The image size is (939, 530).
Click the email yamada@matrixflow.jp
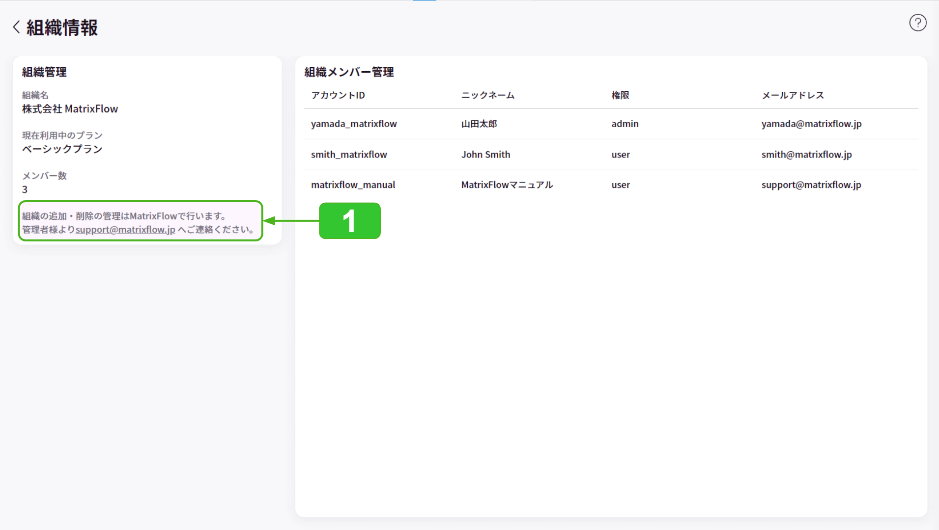[812, 124]
